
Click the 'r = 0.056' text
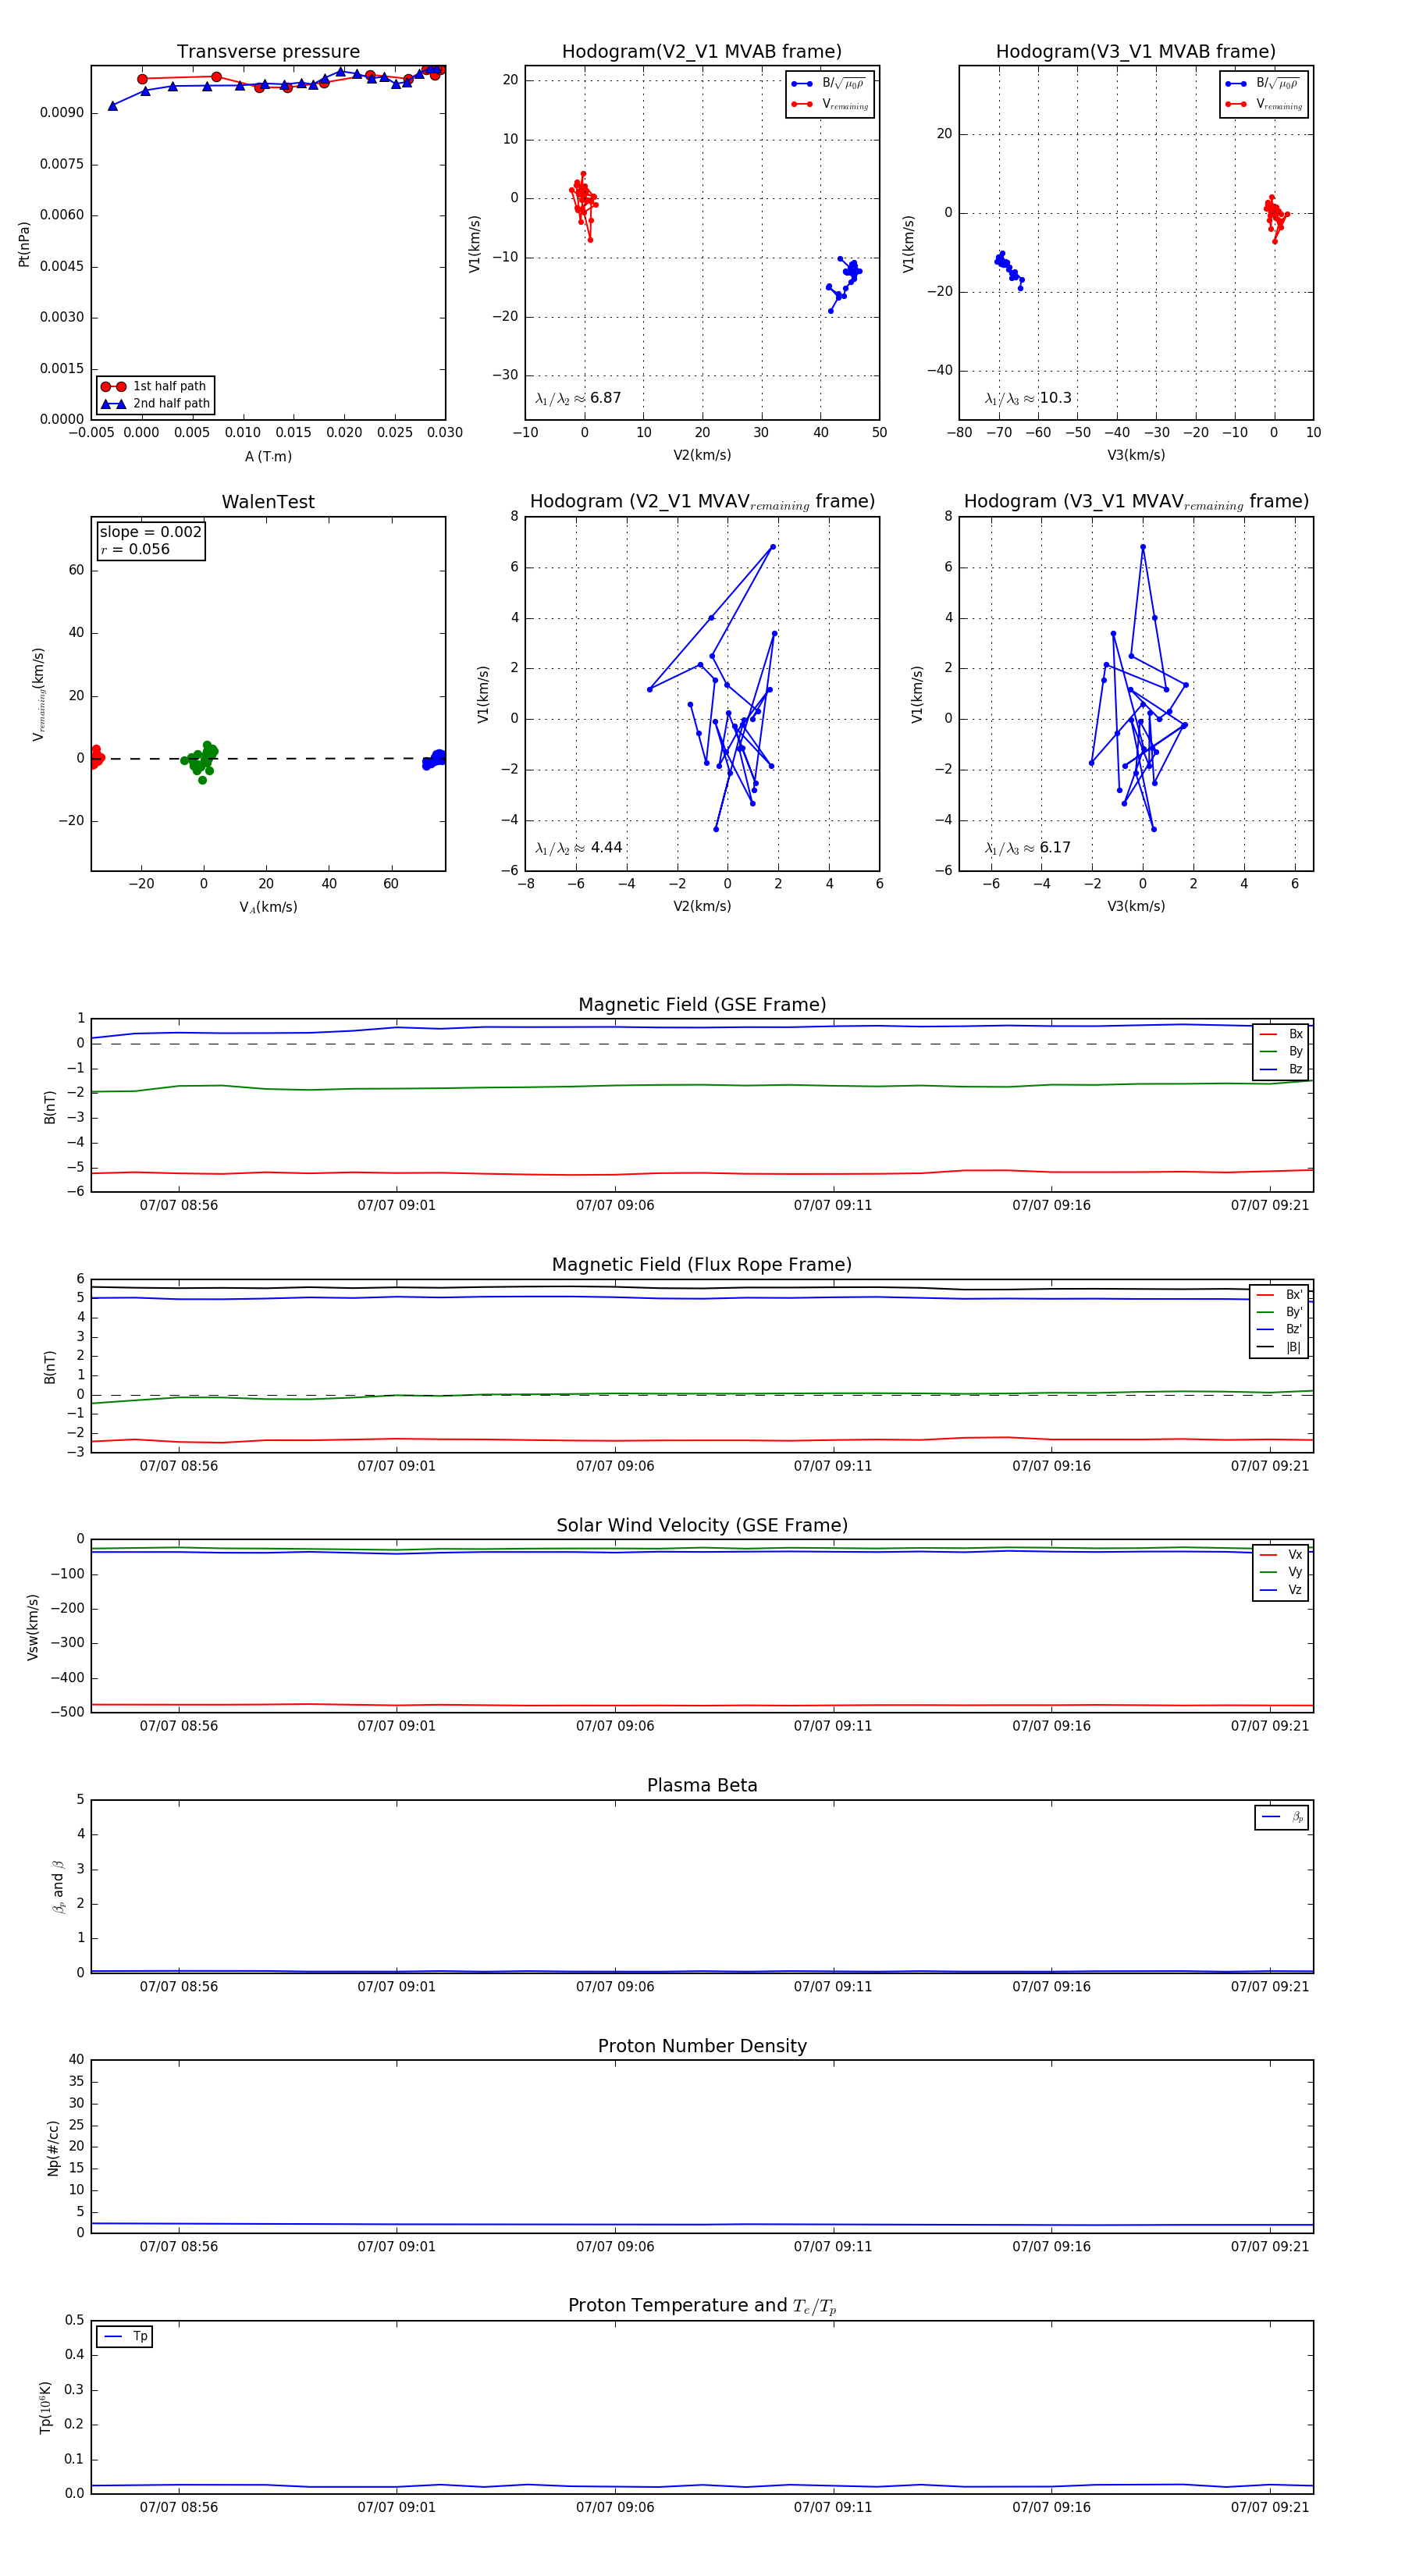click(135, 549)
